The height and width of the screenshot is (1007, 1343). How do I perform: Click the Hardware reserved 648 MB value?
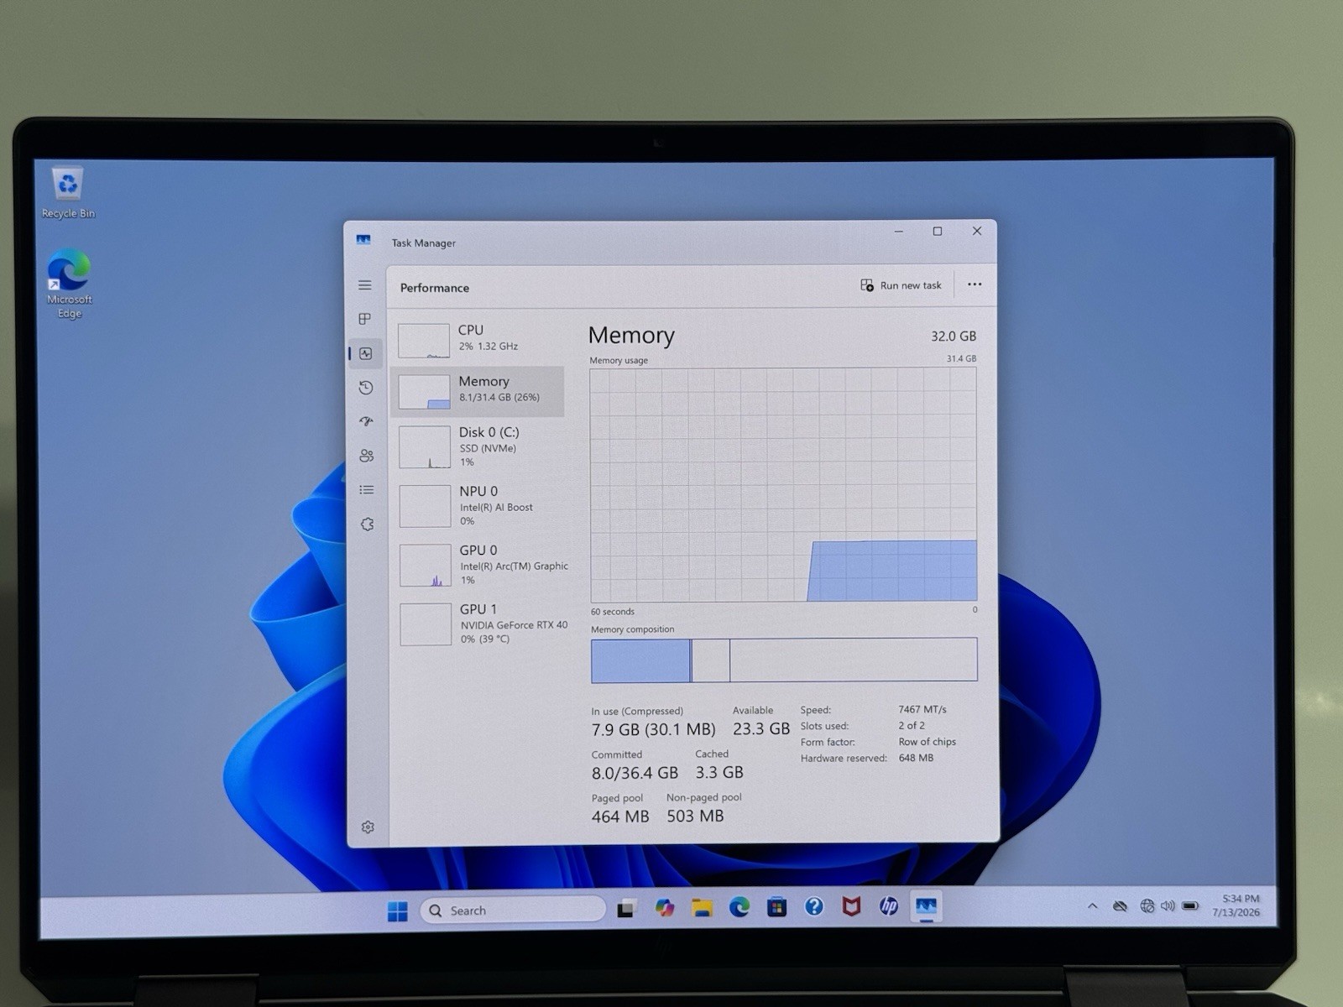[x=916, y=758]
